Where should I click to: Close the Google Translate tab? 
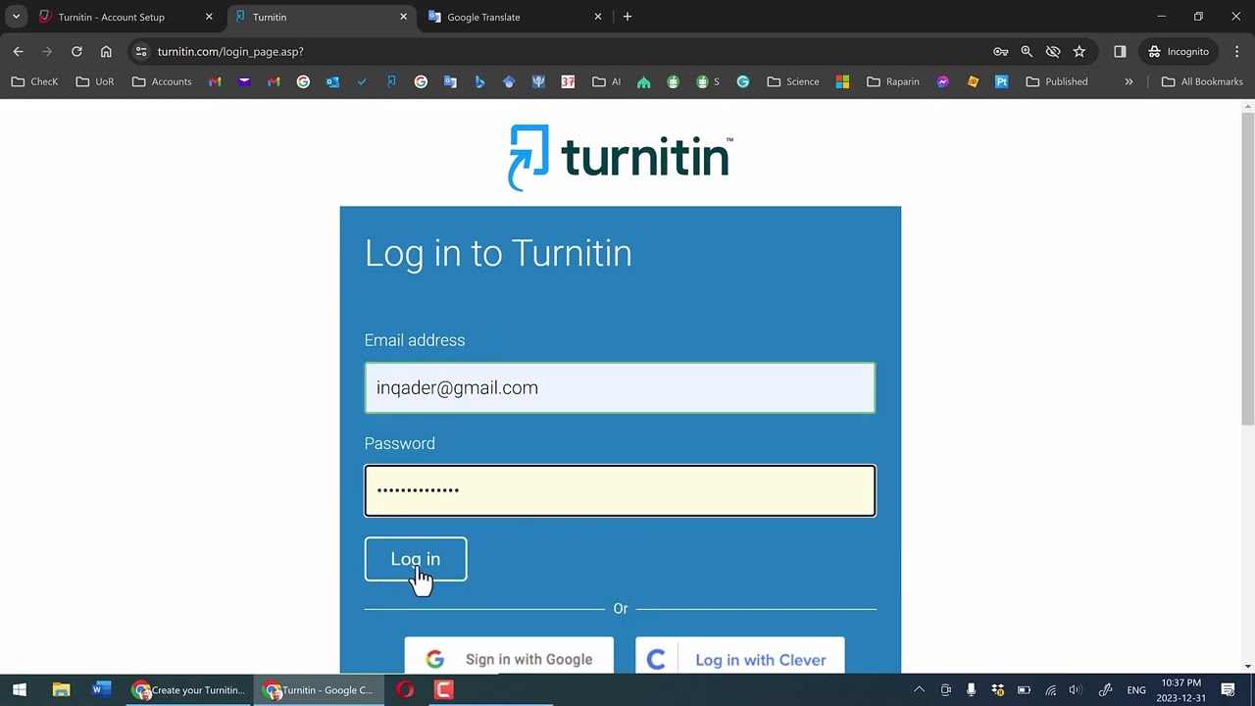click(598, 17)
